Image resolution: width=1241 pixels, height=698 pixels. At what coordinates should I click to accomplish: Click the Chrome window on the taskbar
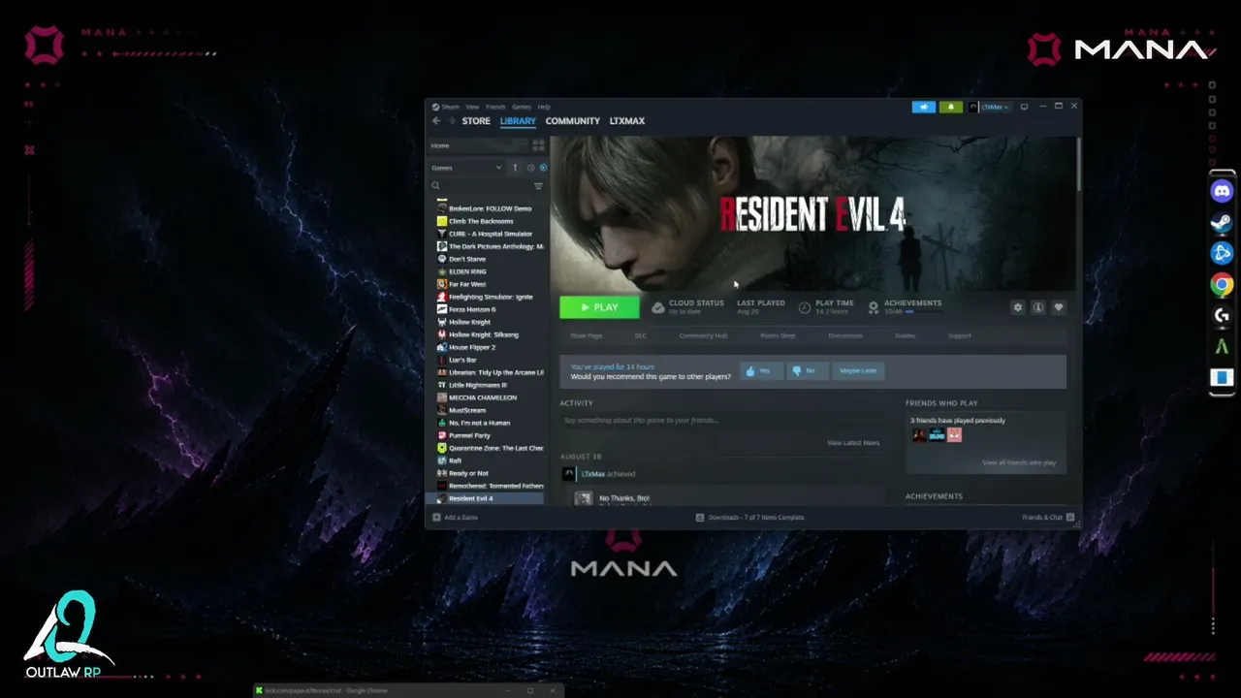pyautogui.click(x=407, y=690)
